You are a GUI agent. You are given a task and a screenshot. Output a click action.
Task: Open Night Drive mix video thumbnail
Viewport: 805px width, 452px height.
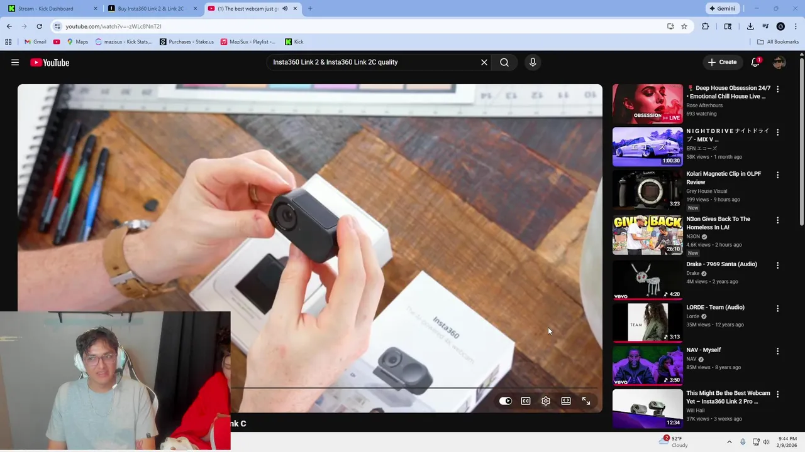[x=647, y=147]
